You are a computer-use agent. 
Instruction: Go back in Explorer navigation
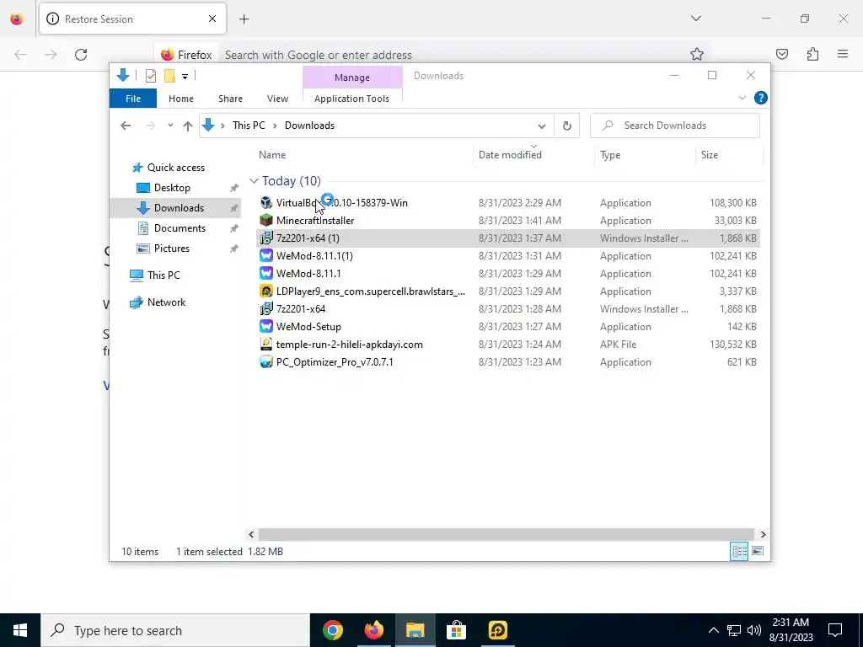[x=126, y=126]
